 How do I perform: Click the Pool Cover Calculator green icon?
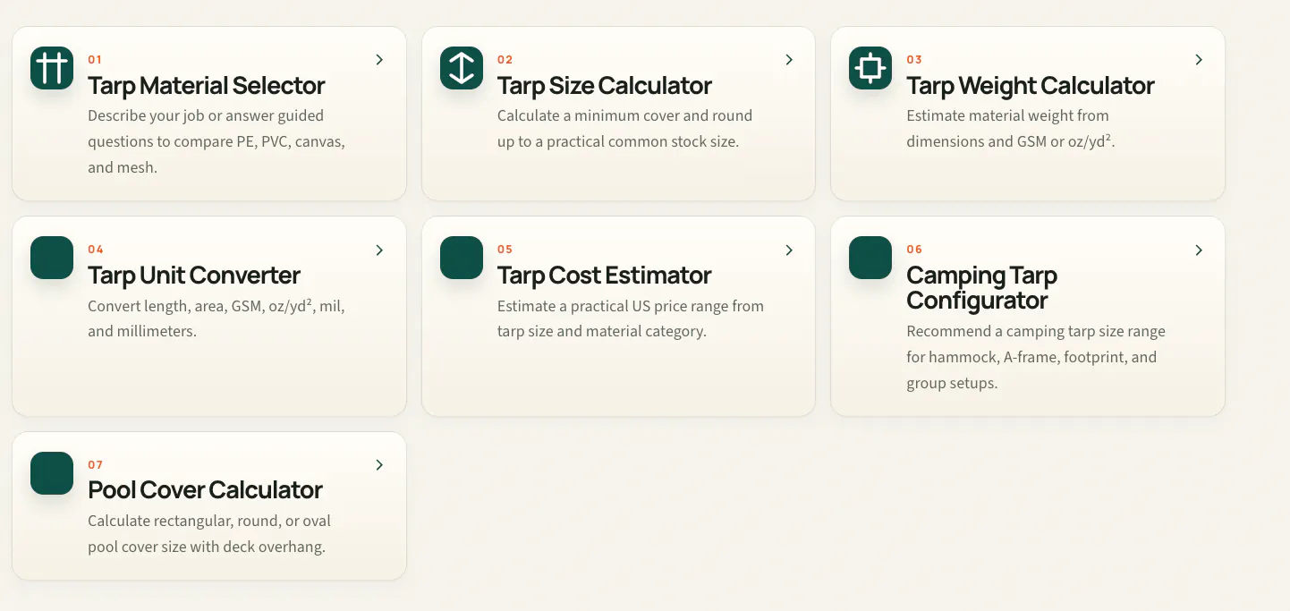(x=52, y=473)
